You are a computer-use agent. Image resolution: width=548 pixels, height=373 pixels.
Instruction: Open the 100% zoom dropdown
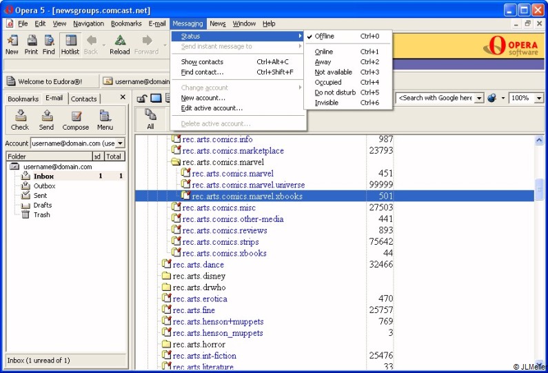click(538, 98)
